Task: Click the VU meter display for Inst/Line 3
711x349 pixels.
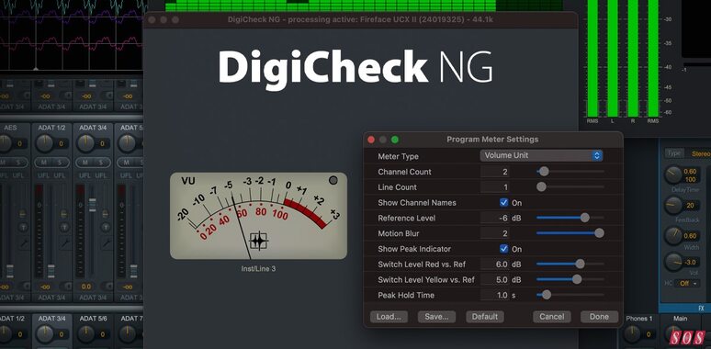Action: (258, 216)
